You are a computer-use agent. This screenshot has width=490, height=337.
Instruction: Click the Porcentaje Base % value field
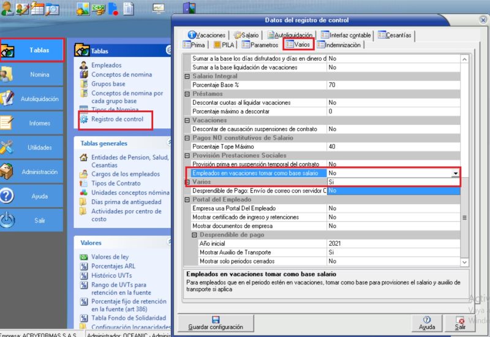392,85
